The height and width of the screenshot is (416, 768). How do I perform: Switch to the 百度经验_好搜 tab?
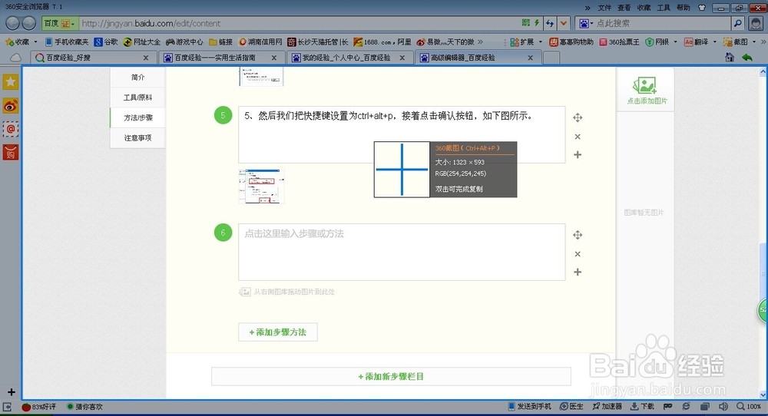tap(91, 58)
